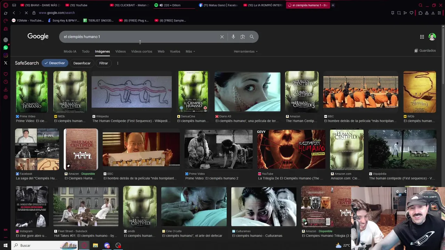Open the Google account profile picture
445x250 pixels.
point(432,37)
